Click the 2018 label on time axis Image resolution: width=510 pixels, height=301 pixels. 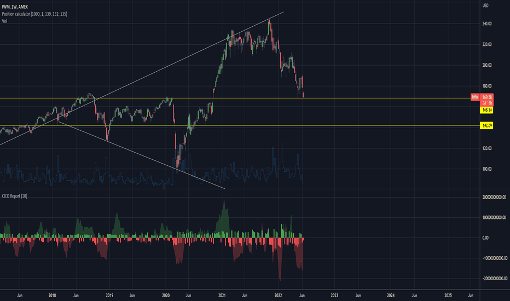tap(52, 296)
